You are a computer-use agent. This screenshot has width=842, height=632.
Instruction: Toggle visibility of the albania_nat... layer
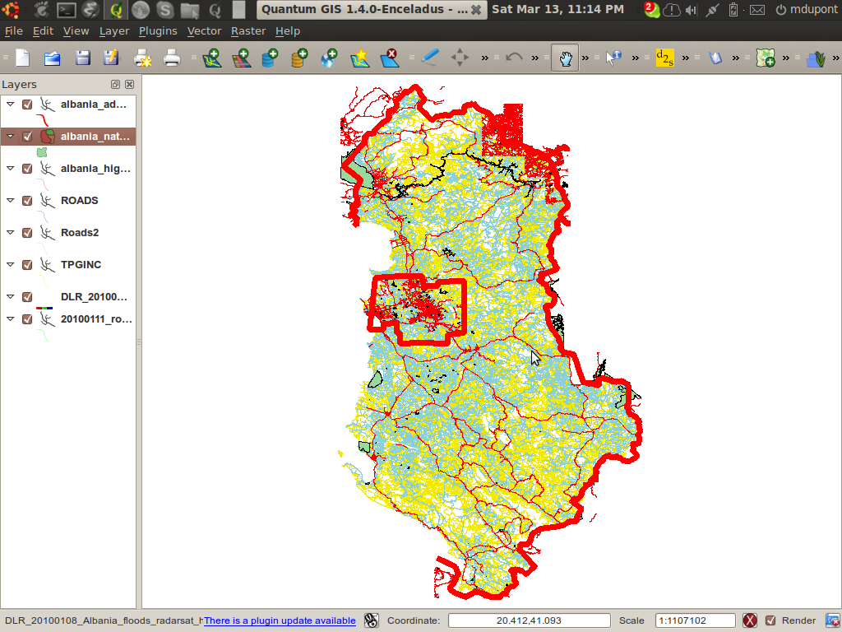point(27,137)
